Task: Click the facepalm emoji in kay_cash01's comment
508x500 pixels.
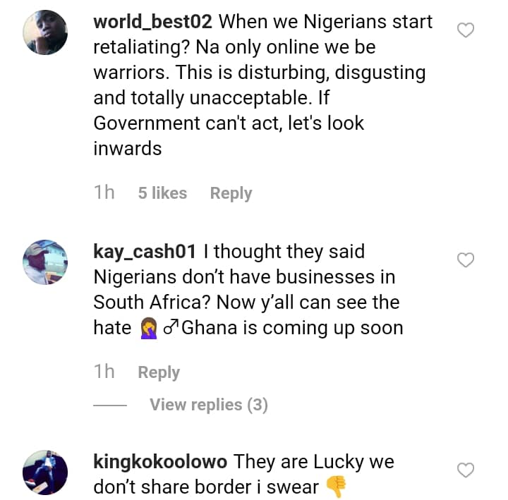Action: [x=148, y=329]
